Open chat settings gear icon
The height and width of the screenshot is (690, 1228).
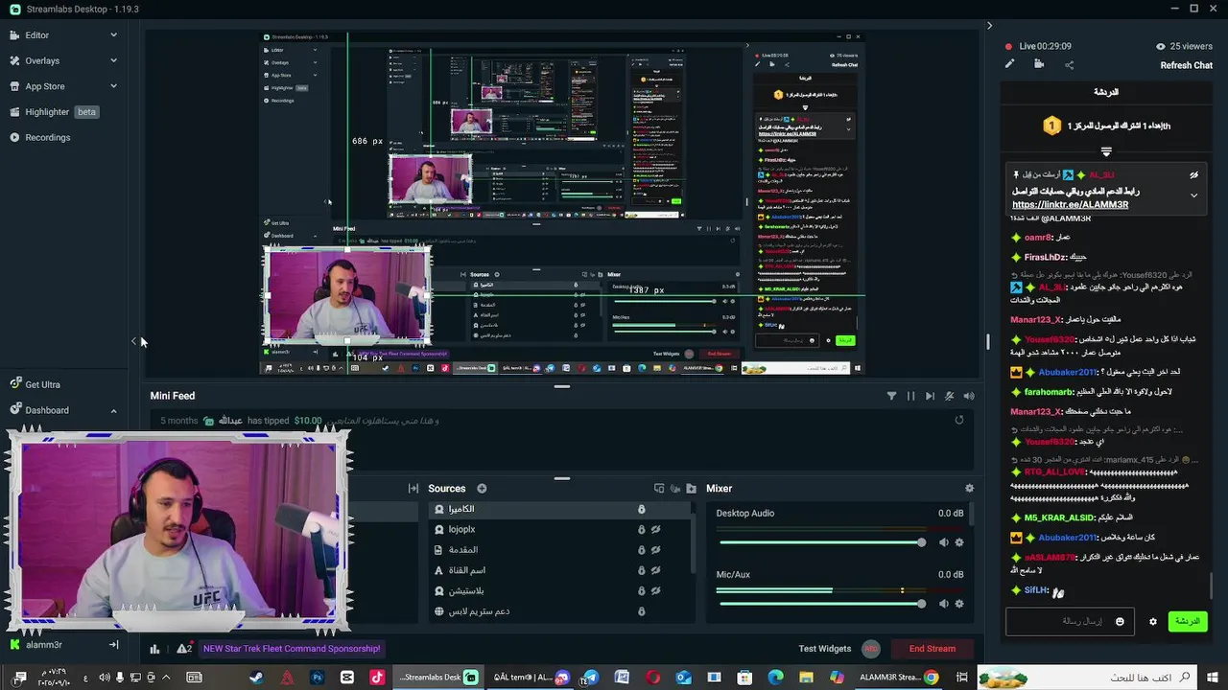click(1153, 621)
